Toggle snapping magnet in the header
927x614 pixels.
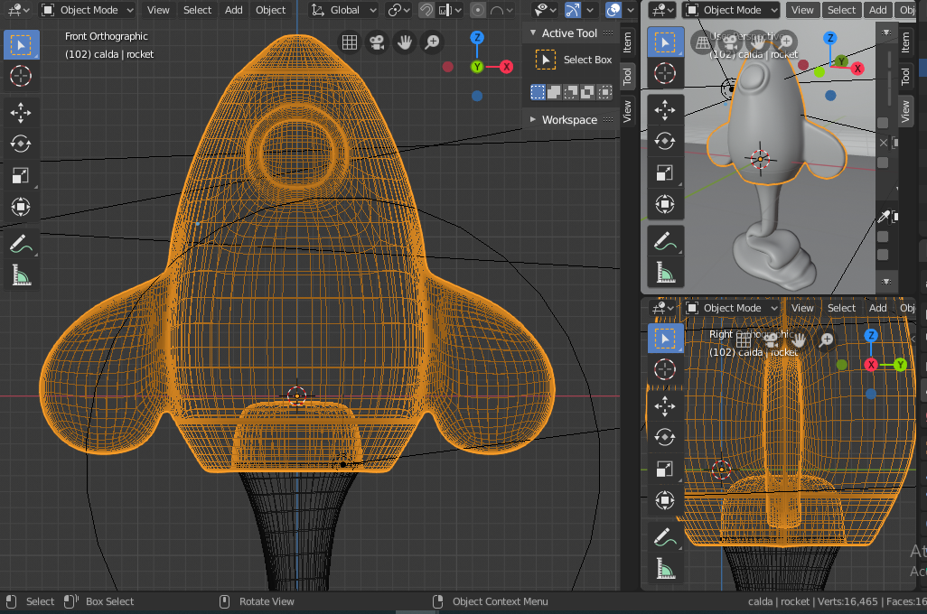point(426,10)
